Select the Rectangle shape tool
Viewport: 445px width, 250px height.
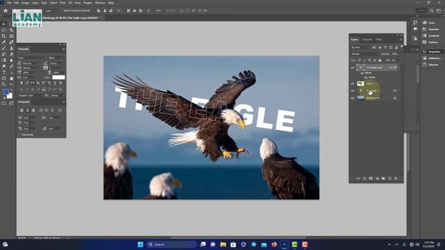pos(3,78)
